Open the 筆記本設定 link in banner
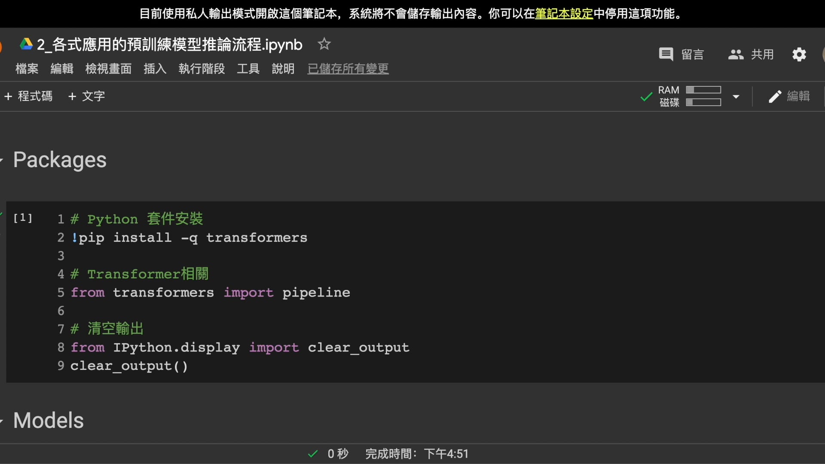This screenshot has height=464, width=825. pyautogui.click(x=563, y=14)
